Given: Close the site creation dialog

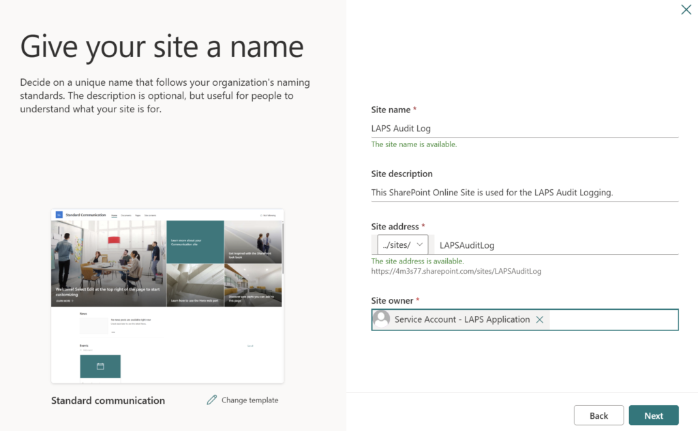Looking at the screenshot, I should pyautogui.click(x=686, y=10).
